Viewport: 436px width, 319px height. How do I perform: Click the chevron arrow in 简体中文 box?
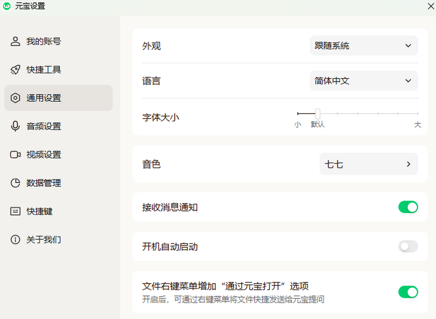[x=408, y=81]
